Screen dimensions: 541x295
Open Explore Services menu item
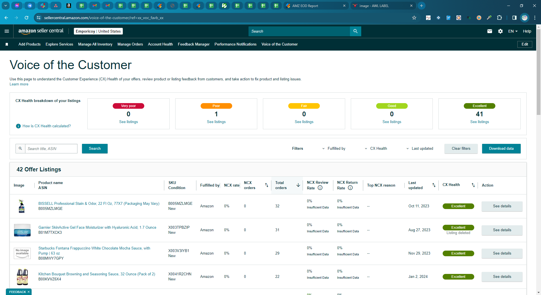[x=59, y=44]
